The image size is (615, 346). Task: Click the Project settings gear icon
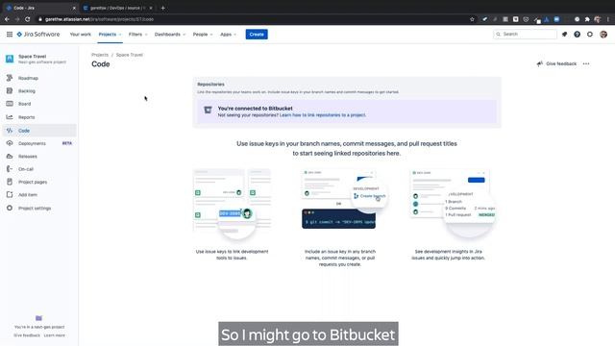(10, 208)
